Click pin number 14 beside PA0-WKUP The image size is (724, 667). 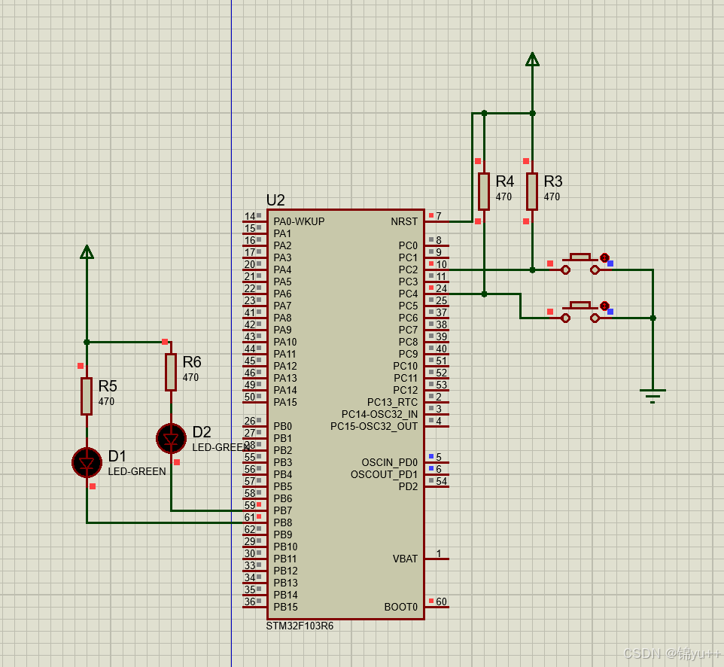pos(250,216)
